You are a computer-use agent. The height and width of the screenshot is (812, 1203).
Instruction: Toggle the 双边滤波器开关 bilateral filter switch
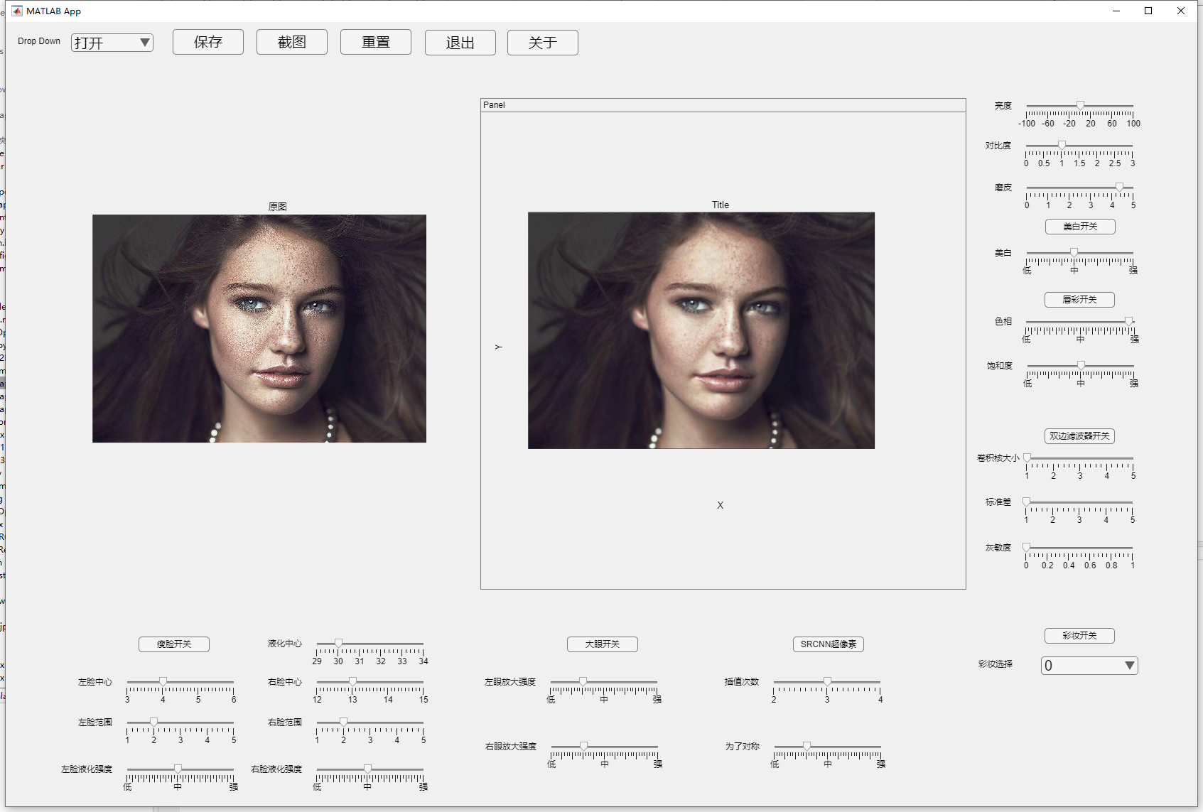pos(1079,436)
